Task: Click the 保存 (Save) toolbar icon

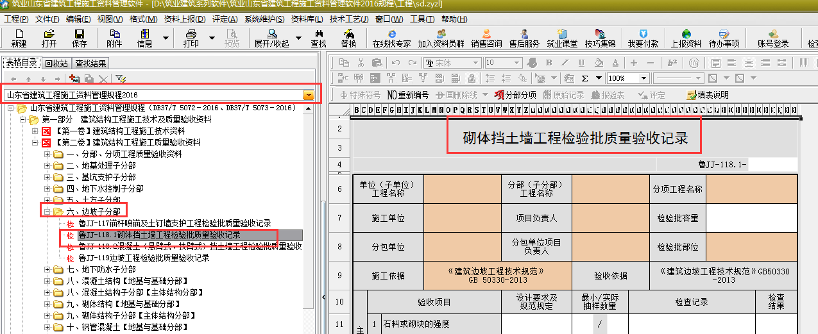Action: click(79, 38)
